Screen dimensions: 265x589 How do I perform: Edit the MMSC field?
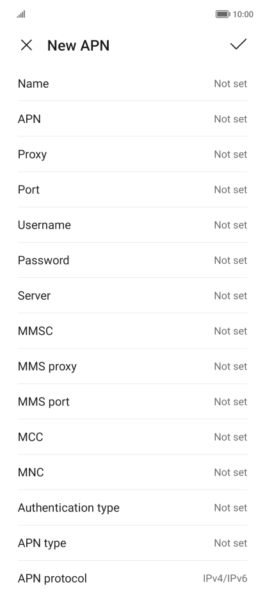coord(132,330)
